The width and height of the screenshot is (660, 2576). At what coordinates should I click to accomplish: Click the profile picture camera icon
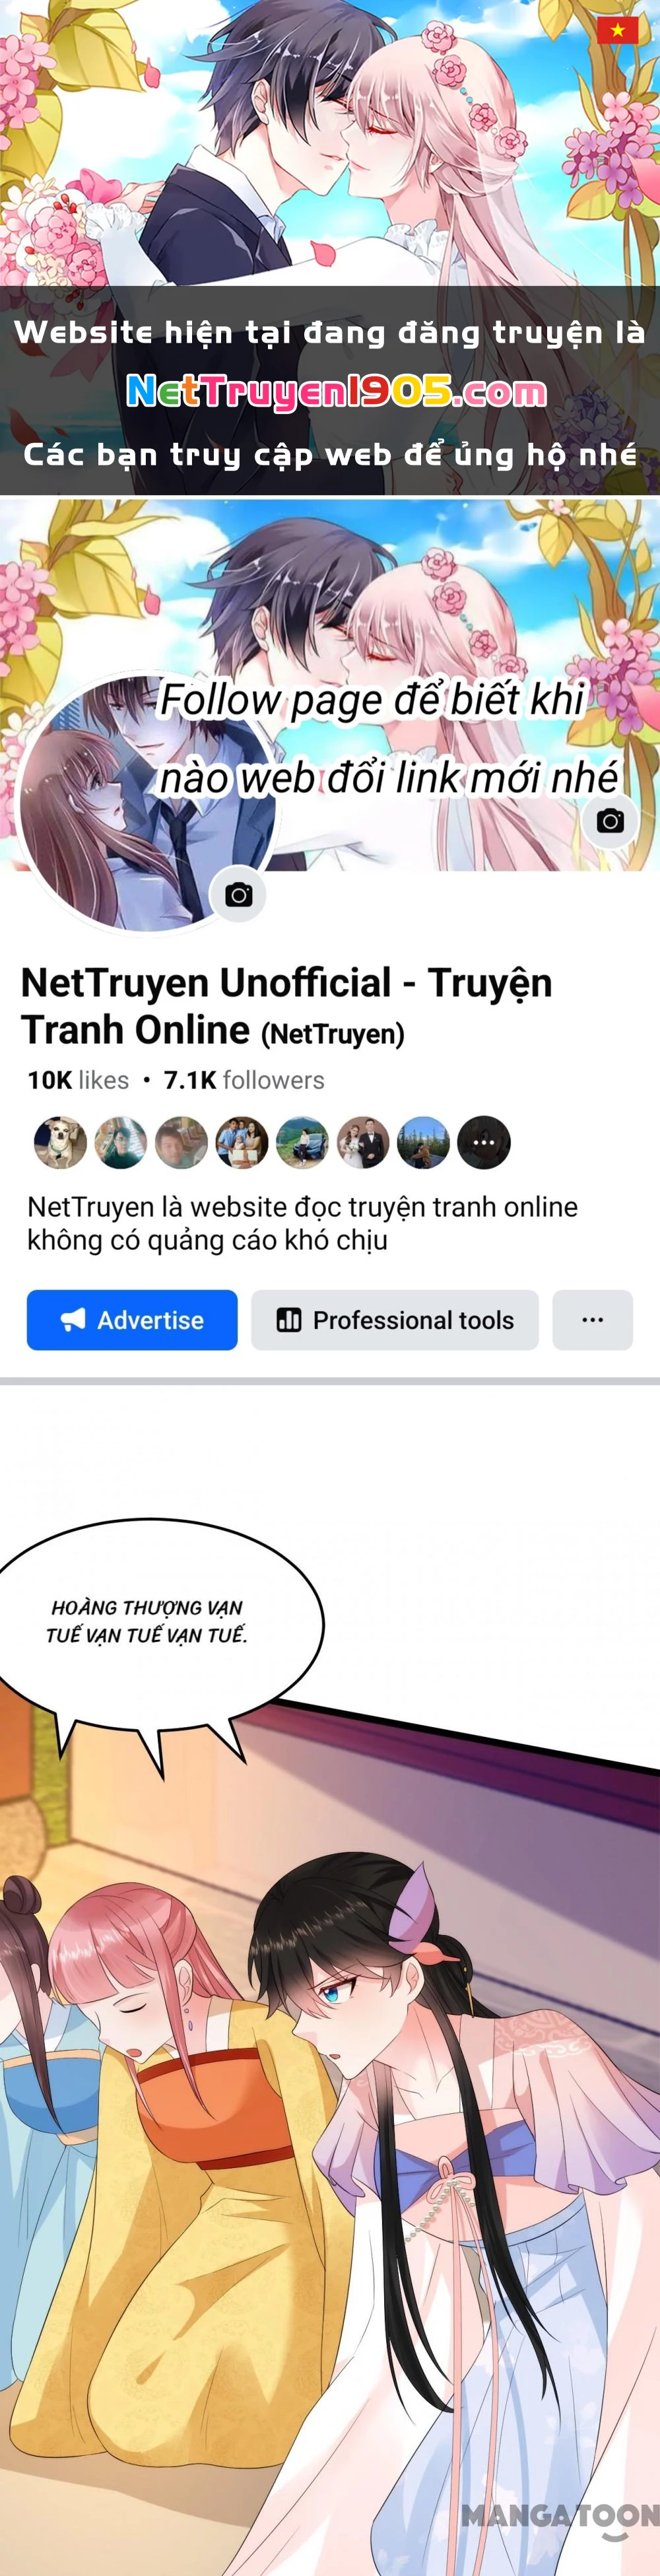[x=238, y=895]
